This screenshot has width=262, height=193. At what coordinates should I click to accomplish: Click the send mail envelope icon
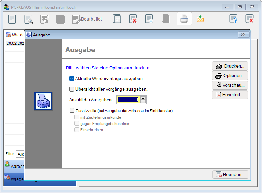tap(200, 19)
